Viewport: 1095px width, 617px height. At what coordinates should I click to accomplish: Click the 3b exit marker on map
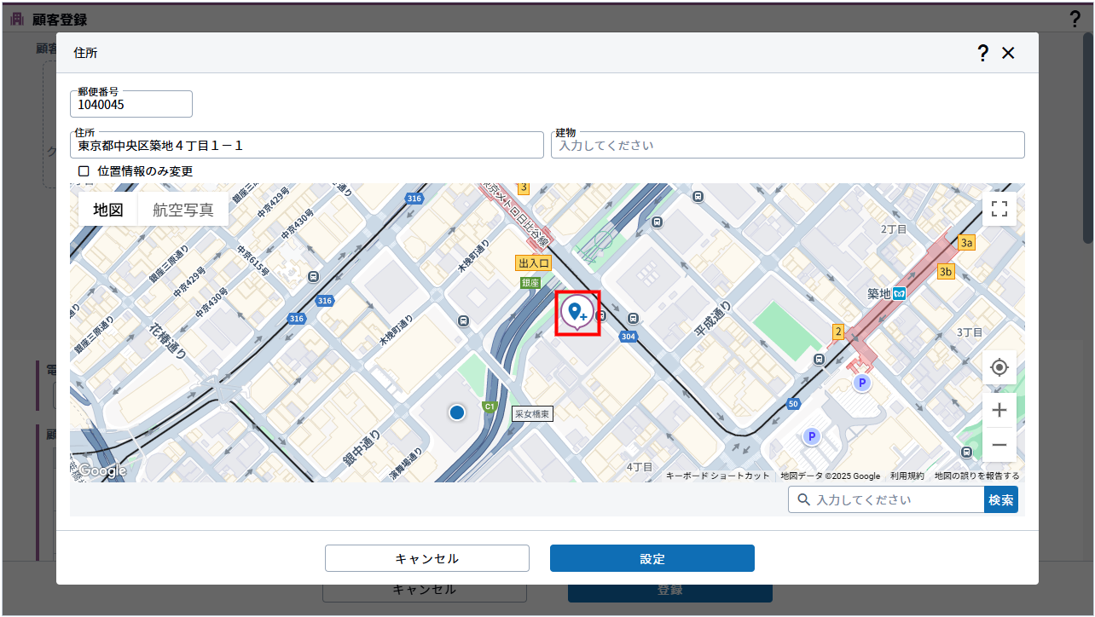tap(946, 272)
